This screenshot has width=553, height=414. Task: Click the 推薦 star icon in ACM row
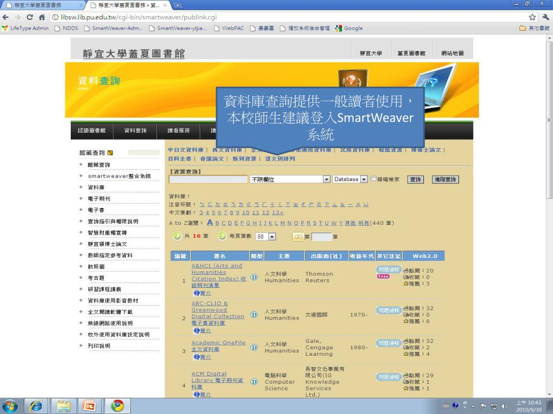pos(406,388)
